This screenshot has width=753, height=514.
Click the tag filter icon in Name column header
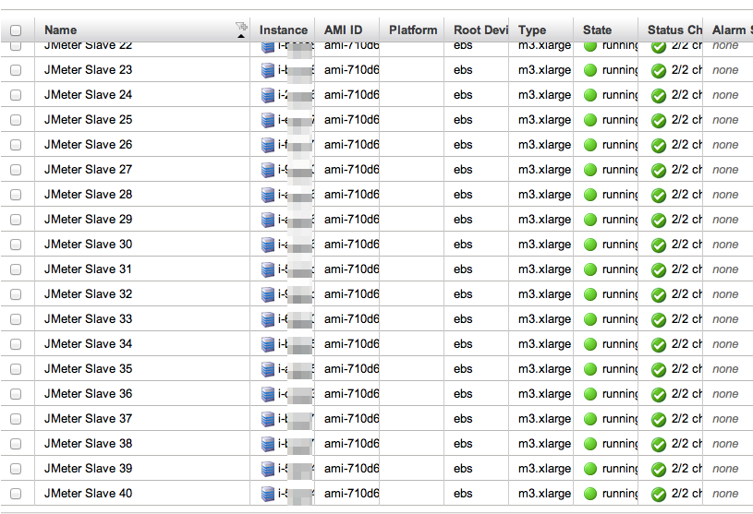pos(241,26)
